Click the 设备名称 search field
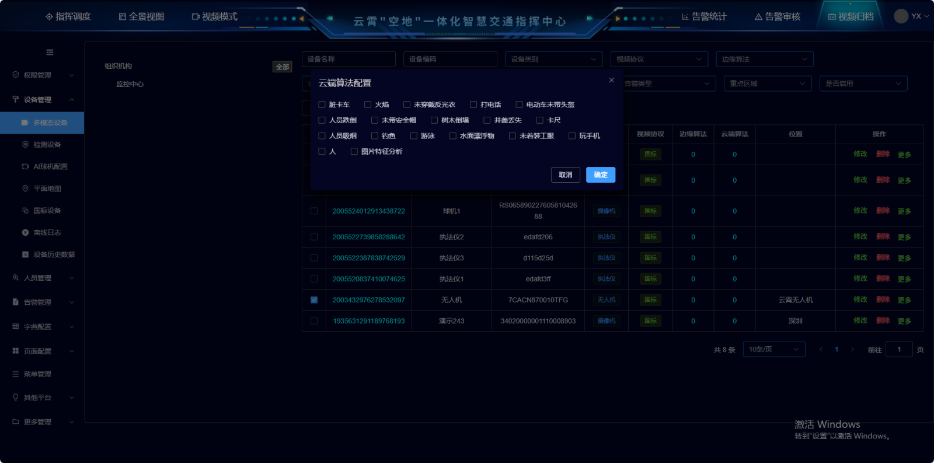The image size is (934, 463). click(x=348, y=59)
